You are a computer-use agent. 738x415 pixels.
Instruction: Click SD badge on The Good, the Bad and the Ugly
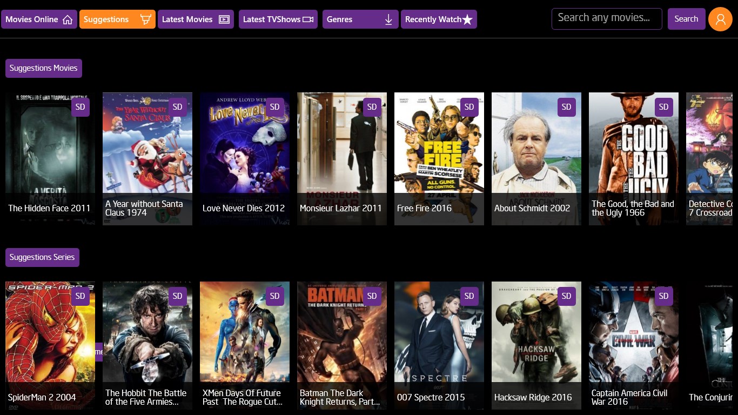tap(664, 107)
